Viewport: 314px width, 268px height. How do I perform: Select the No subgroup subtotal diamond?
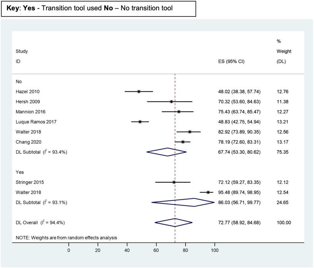pyautogui.click(x=167, y=152)
